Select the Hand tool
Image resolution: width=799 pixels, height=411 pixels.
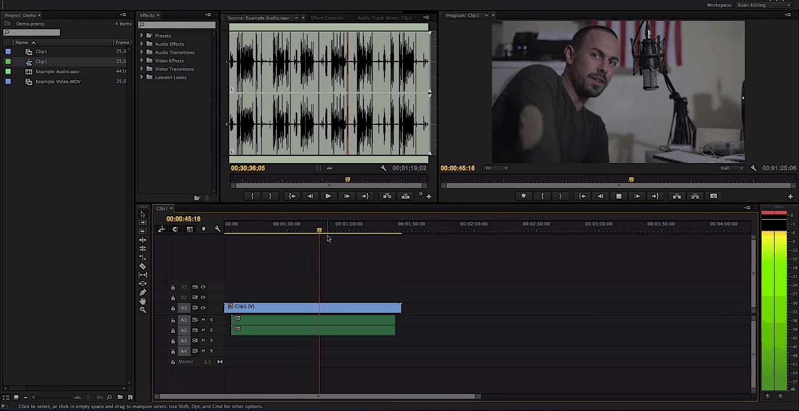pyautogui.click(x=143, y=301)
